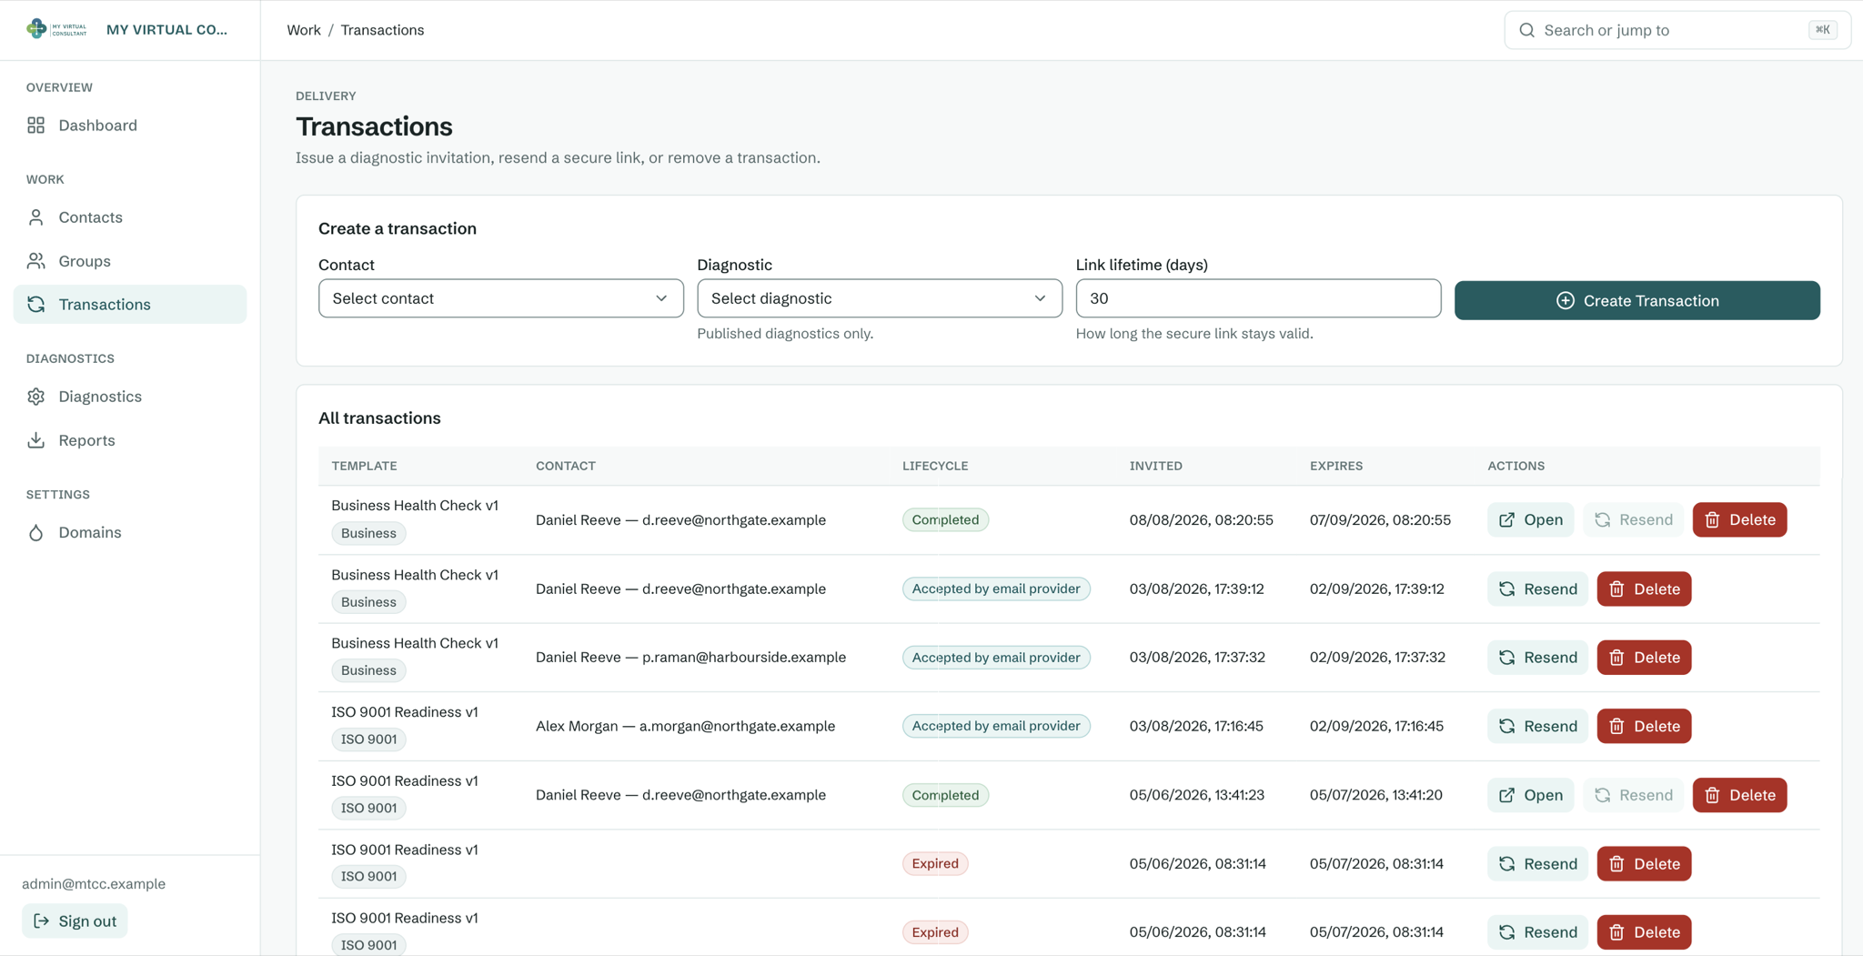This screenshot has height=956, width=1863.
Task: Resend the p.raman@harbourside.example transaction
Action: pos(1537,657)
